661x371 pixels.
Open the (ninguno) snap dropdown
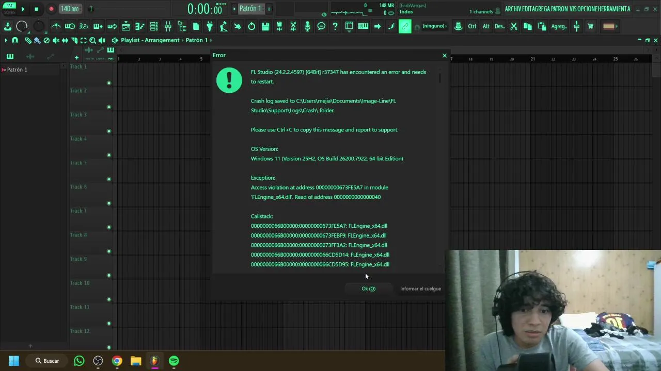tap(435, 26)
